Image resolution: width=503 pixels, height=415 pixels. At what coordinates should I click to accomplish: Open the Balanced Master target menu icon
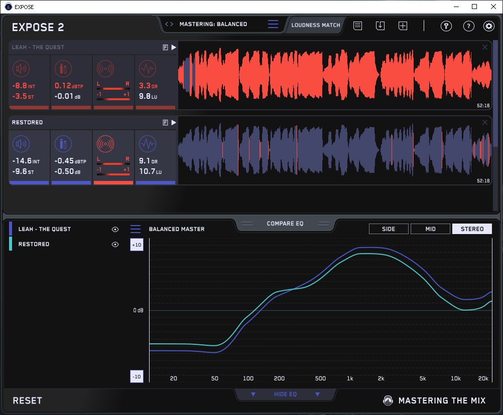(x=136, y=229)
